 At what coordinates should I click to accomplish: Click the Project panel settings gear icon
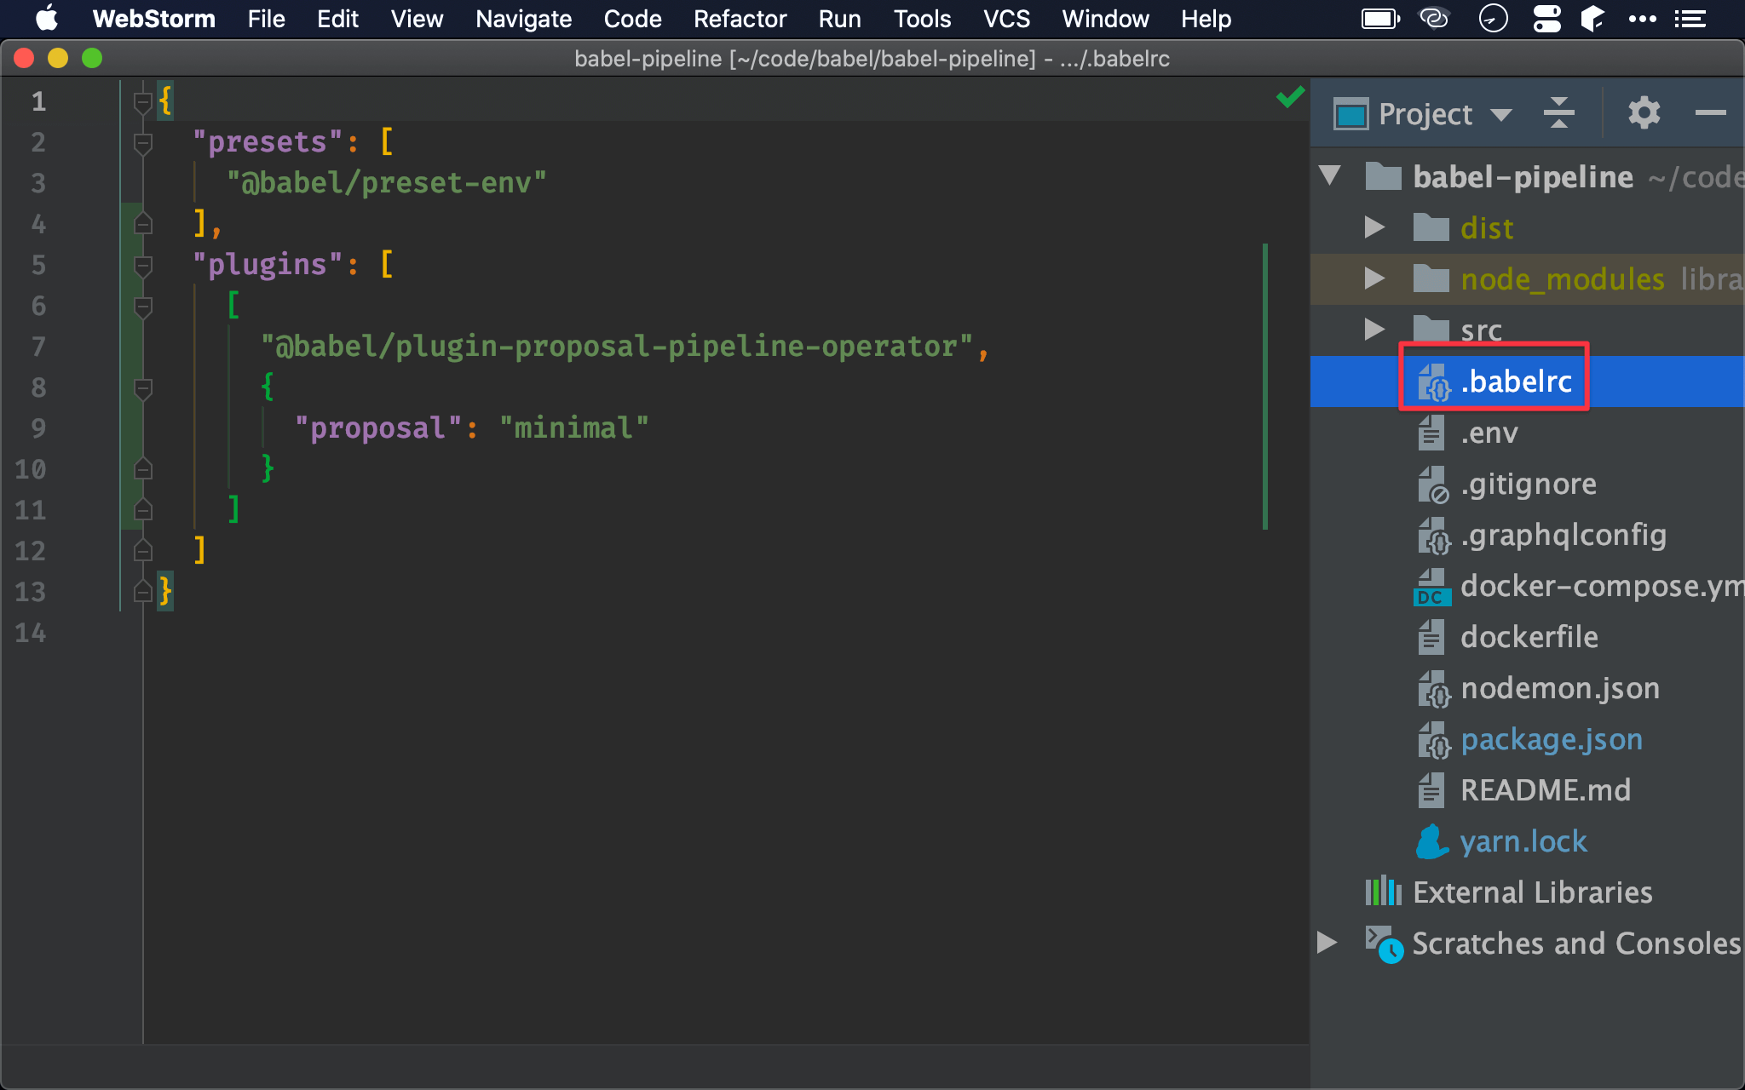1642,116
